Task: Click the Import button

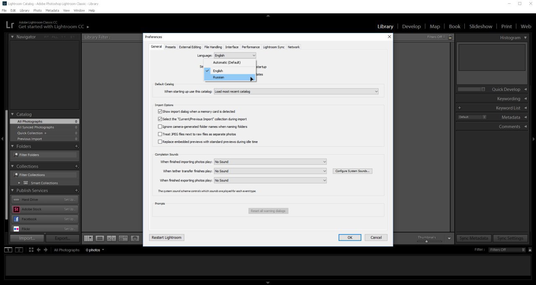Action: (x=27, y=238)
